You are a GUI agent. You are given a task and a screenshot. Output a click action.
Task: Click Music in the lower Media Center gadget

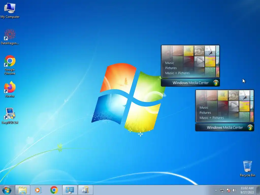coord(204,107)
